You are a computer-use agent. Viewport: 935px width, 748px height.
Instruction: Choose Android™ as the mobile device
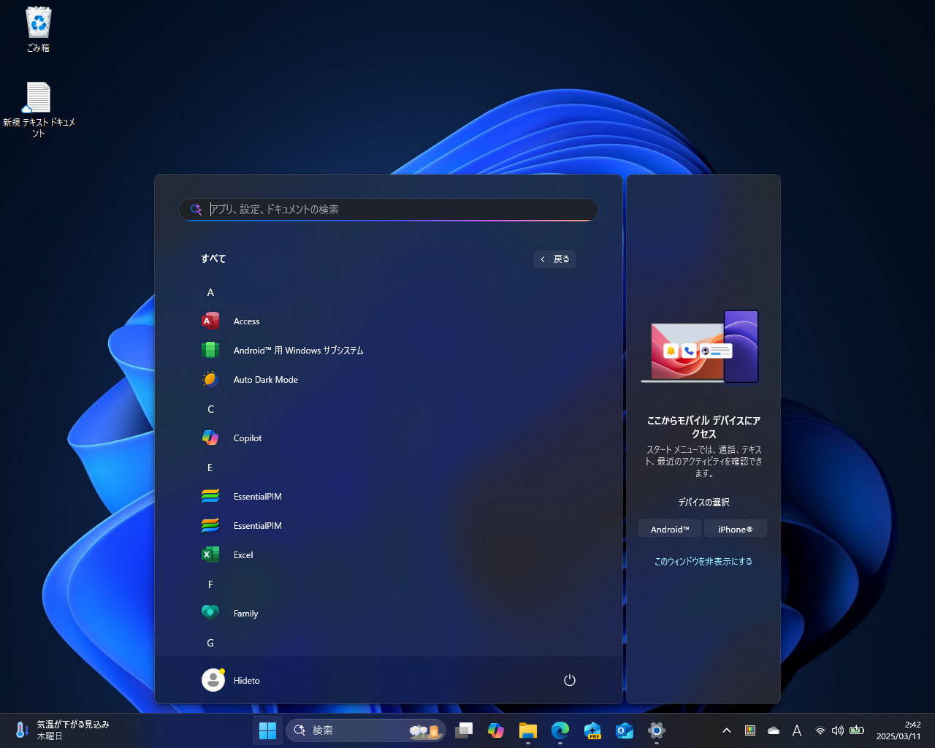(x=670, y=529)
